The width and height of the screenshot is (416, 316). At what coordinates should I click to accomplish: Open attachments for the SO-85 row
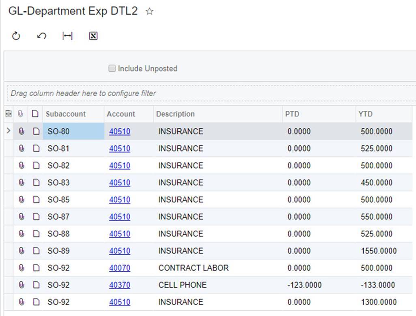click(21, 199)
